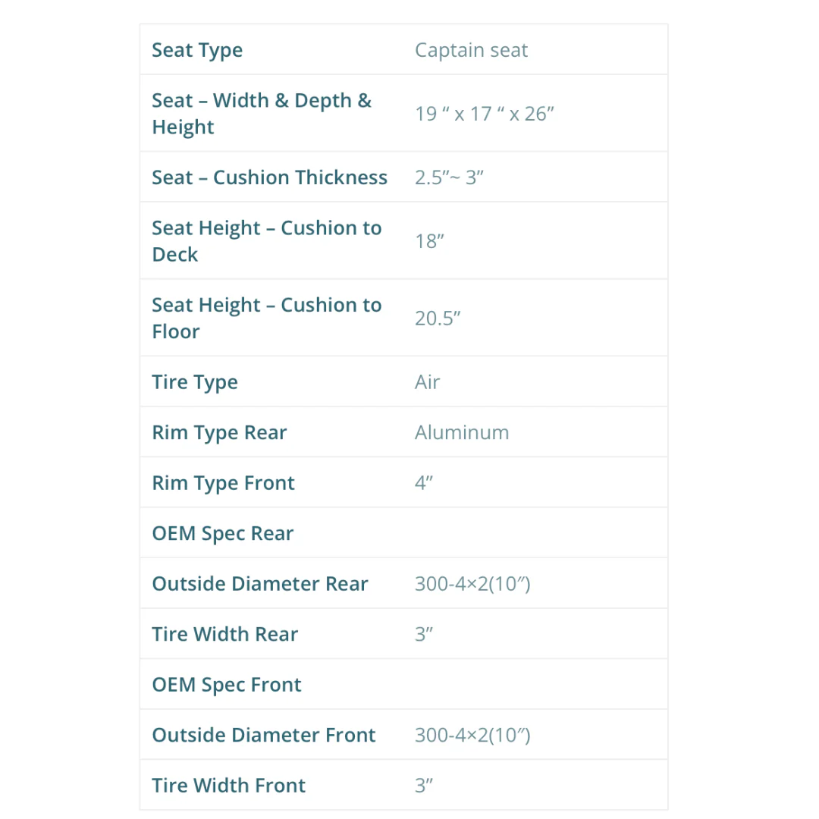Screen dimensions: 819x819
Task: Select the "Aluminum" rim value
Action: [461, 432]
